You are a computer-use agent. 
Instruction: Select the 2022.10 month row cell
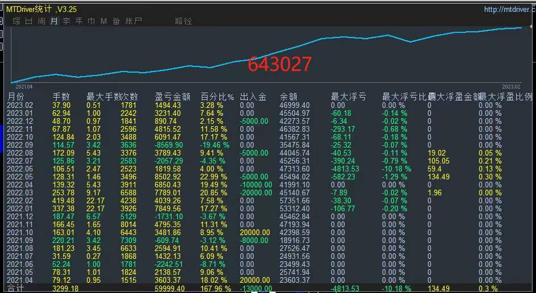(20, 137)
